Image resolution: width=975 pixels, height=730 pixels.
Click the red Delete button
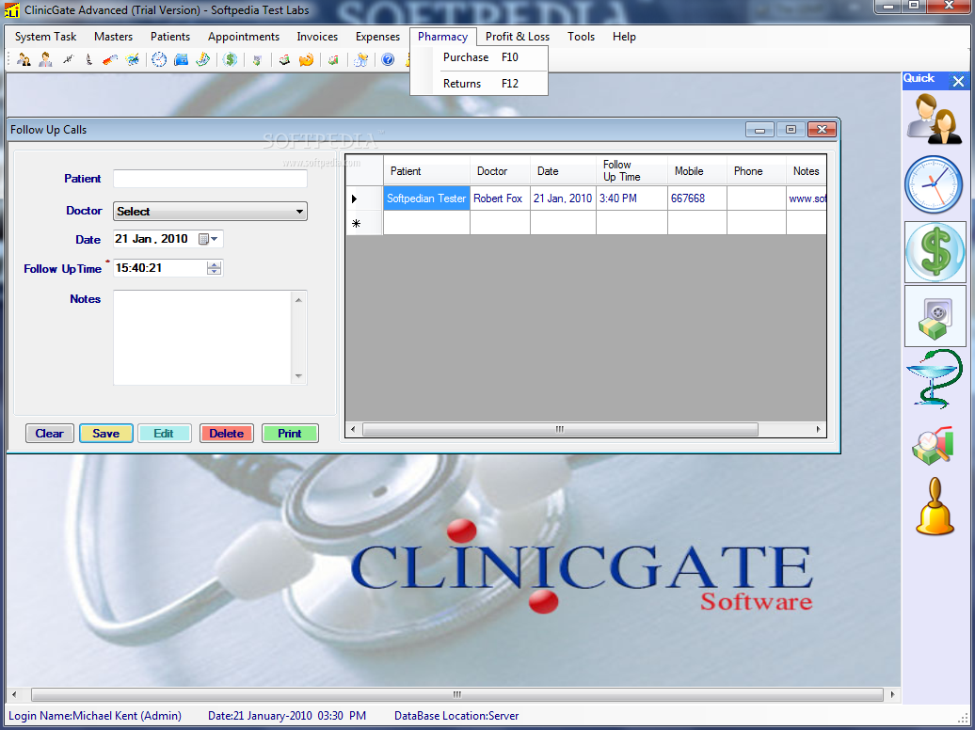(226, 434)
